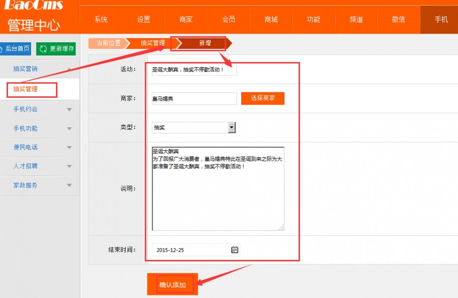Open the 系统 top menu

pos(101,19)
